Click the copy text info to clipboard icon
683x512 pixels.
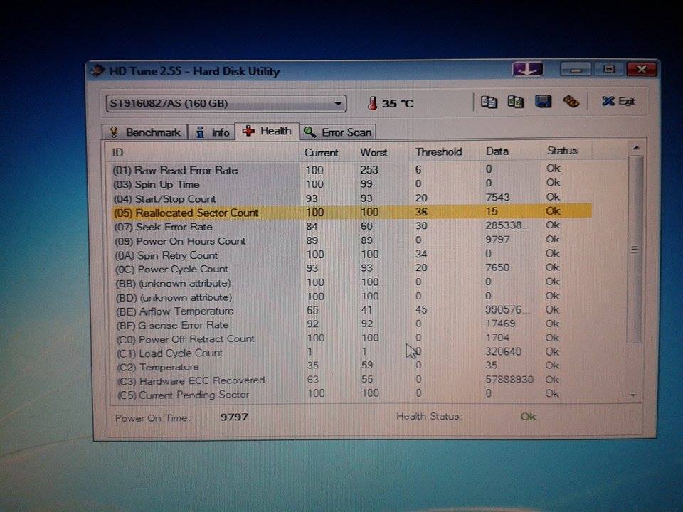pyautogui.click(x=489, y=102)
